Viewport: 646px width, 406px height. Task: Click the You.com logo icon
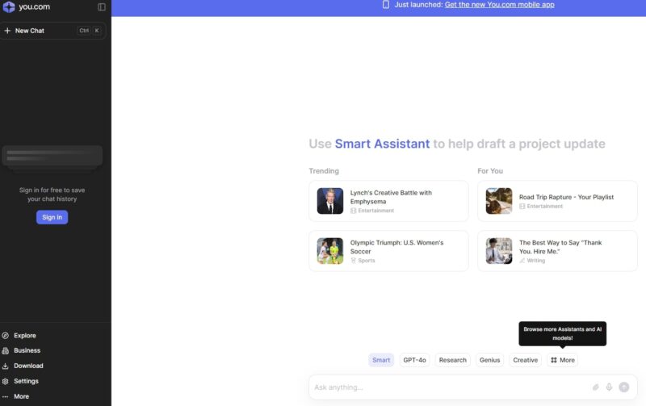[x=9, y=7]
